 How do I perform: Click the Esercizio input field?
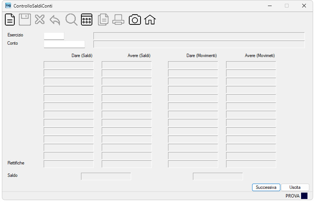click(x=54, y=36)
